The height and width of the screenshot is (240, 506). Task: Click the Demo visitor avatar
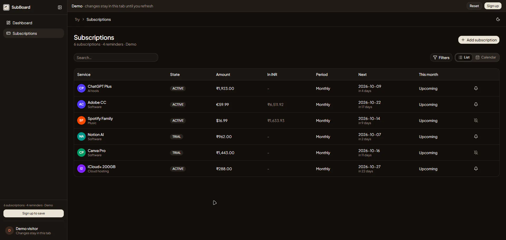pos(9,231)
